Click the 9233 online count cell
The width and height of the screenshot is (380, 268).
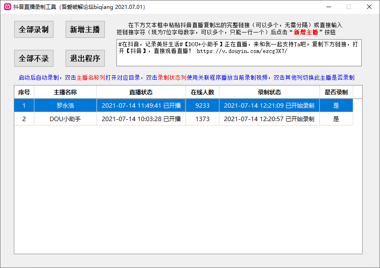pyautogui.click(x=202, y=106)
